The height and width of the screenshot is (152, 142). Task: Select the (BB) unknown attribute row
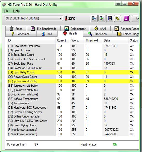coord(73,86)
